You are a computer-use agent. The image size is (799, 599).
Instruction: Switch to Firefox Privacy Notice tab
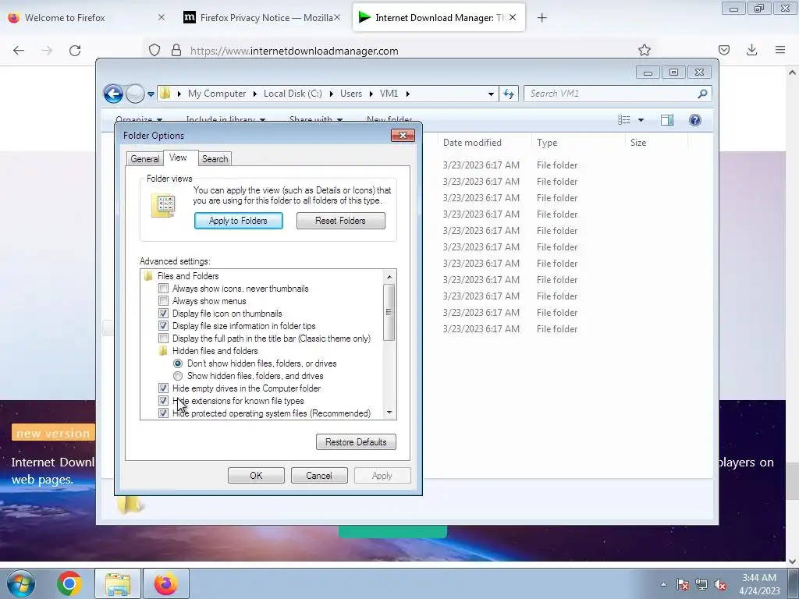pyautogui.click(x=267, y=17)
